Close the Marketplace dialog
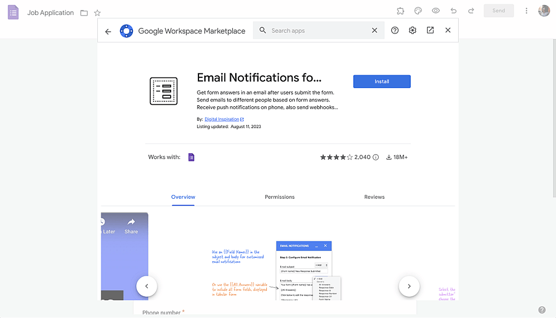 coord(448,30)
